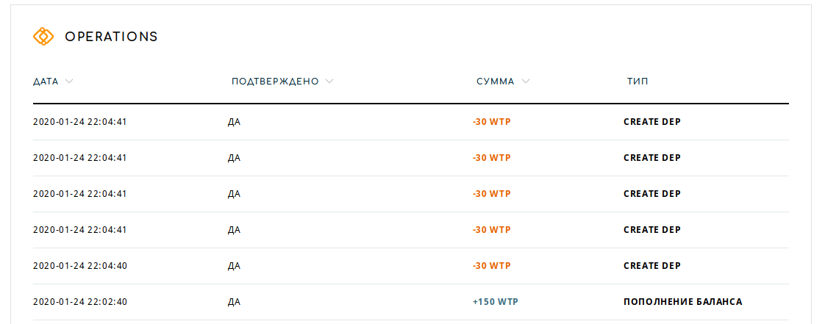Toggle sort chevron beside СУММА

525,82
